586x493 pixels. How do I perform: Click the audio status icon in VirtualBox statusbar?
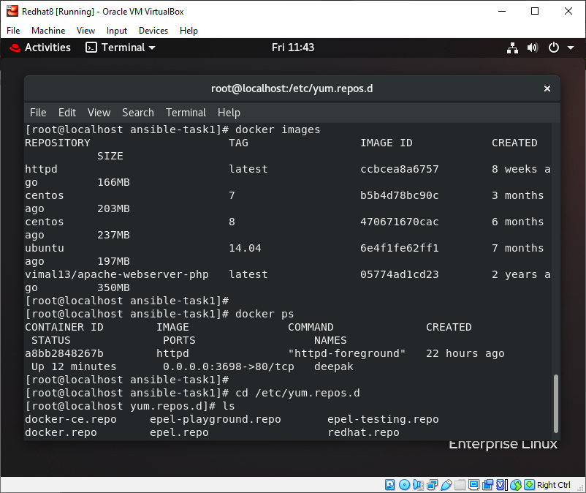point(416,484)
